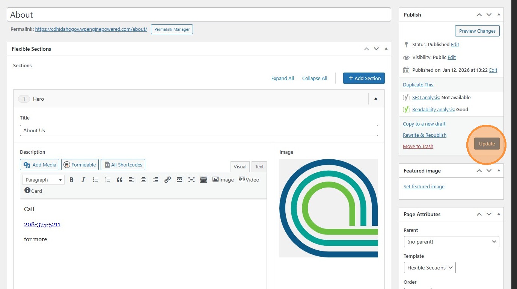Click the 208-375-5211 phone link
The height and width of the screenshot is (289, 517).
[42, 224]
